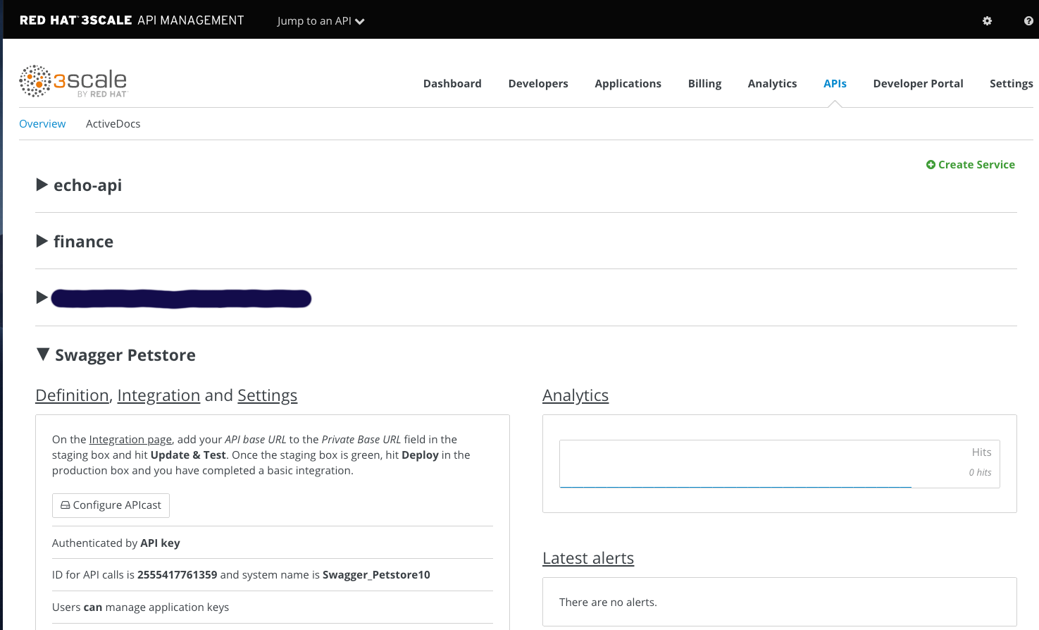Screen dimensions: 1039x630
Task: Open the Latest alerts heading link
Action: [x=588, y=558]
